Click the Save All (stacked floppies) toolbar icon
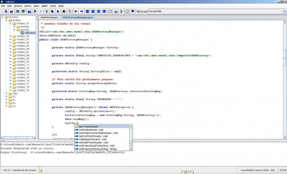The height and width of the screenshot is (174, 287). (23, 11)
